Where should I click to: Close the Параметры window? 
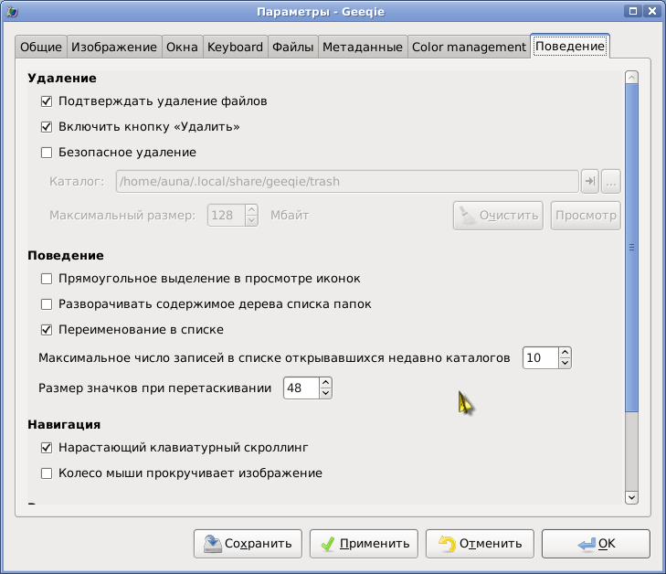pyautogui.click(x=652, y=11)
